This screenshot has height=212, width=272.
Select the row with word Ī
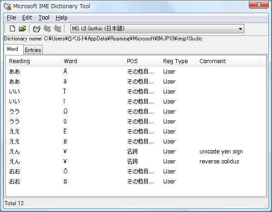tap(136, 91)
